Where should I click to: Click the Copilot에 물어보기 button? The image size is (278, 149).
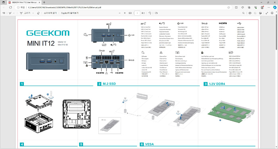tap(69, 13)
